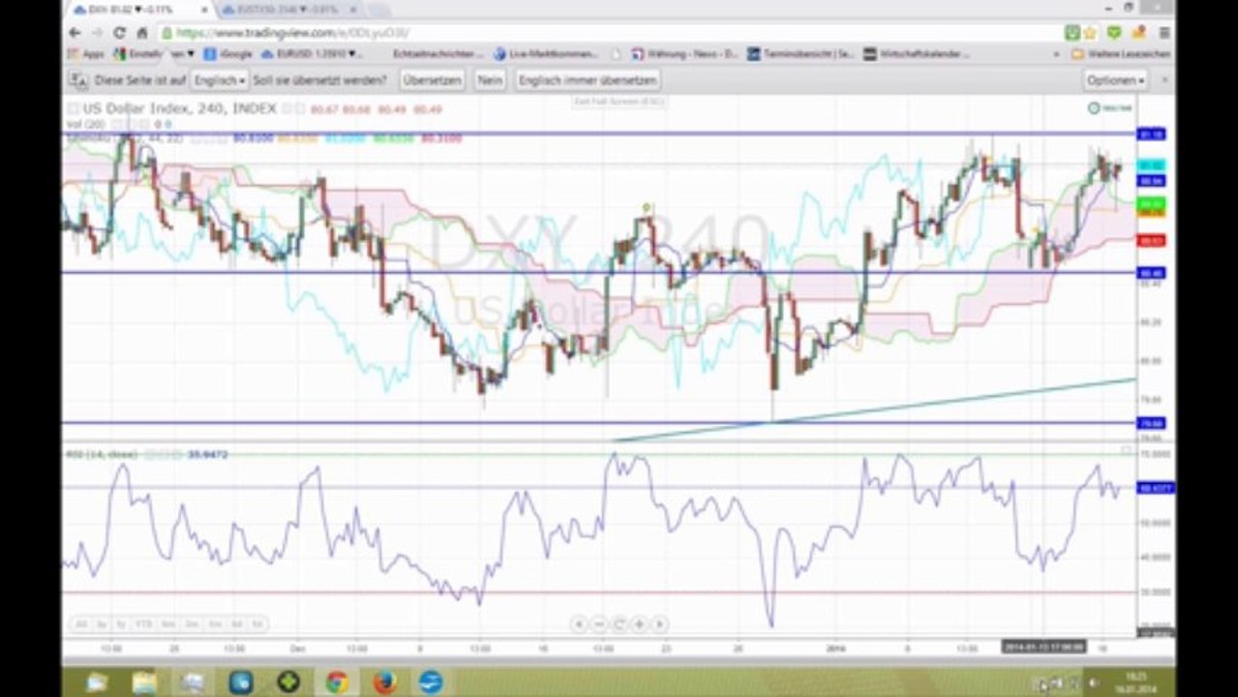Click the tradingview.com address bar
Screen dimensions: 1238x697
[610, 32]
